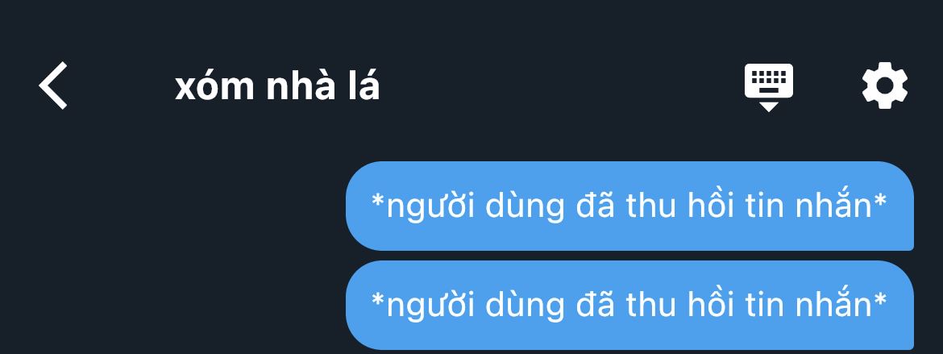This screenshot has height=354, width=943.
Task: Open conversation options with the gear
Action: coord(885,85)
